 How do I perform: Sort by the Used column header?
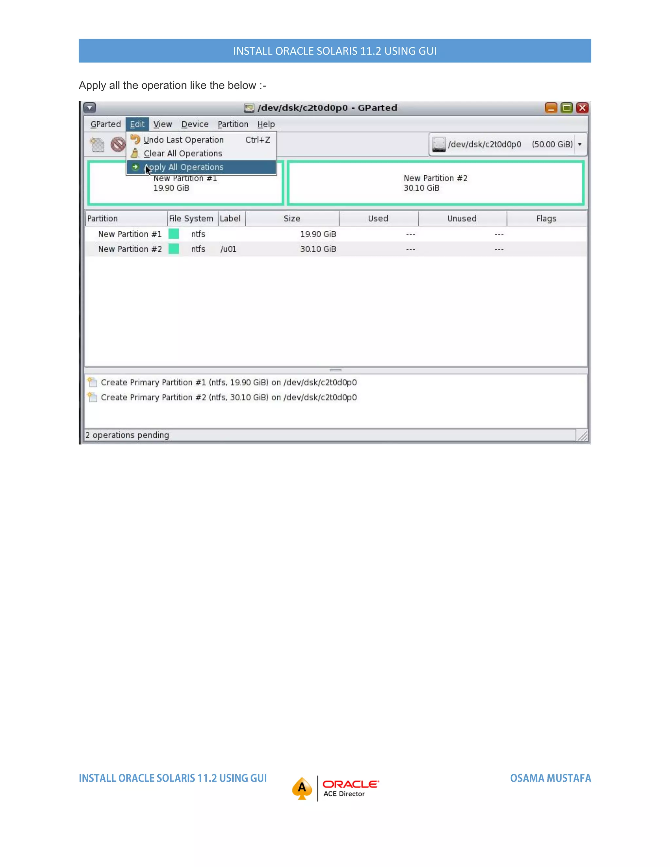click(x=379, y=218)
